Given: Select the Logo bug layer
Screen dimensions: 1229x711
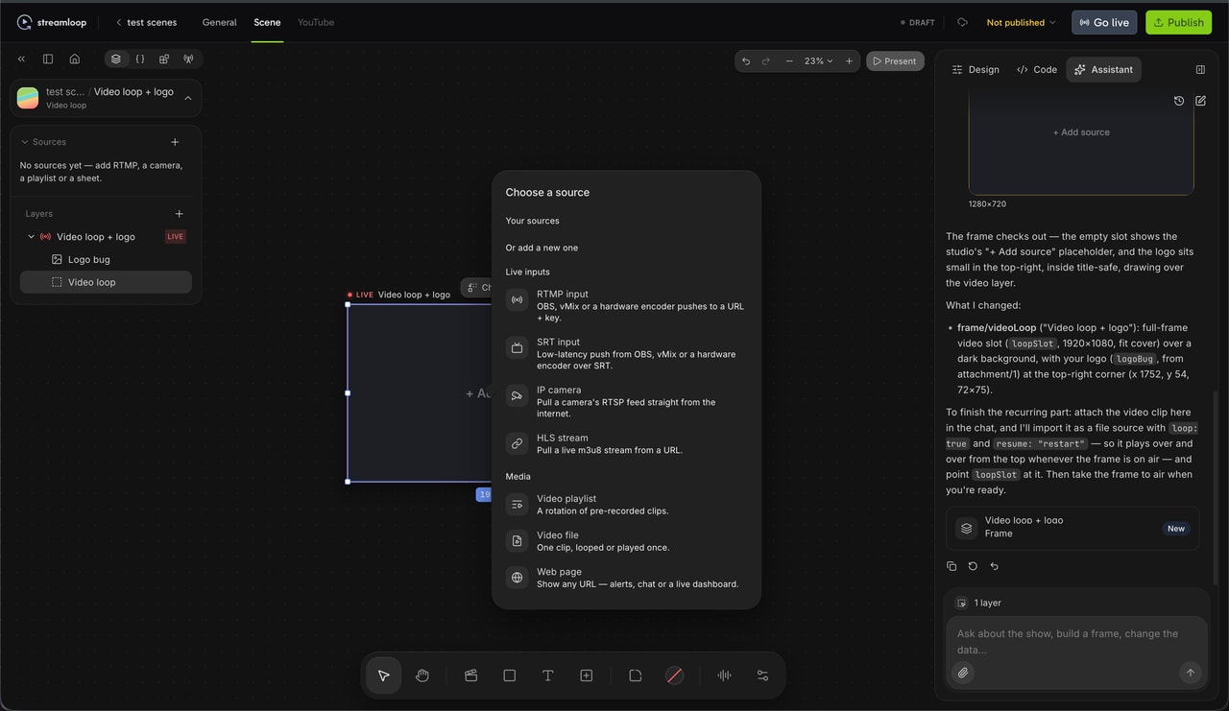Looking at the screenshot, I should tap(106, 259).
